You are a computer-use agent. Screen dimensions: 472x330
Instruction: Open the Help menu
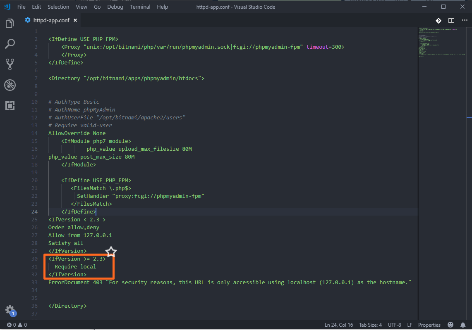tap(162, 7)
